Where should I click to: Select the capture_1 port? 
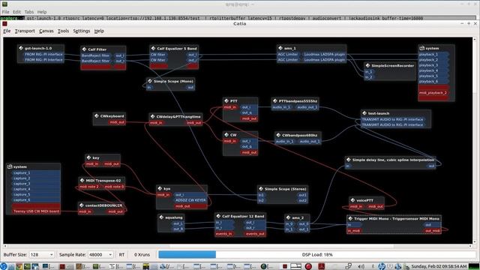tap(36, 172)
